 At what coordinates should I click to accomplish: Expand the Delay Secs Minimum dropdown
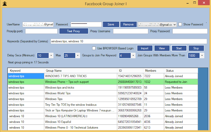pyautogui.click(x=51, y=56)
